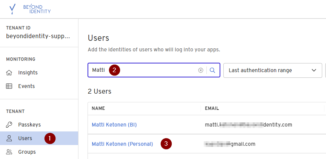Click the EMAIL column header

click(x=212, y=108)
